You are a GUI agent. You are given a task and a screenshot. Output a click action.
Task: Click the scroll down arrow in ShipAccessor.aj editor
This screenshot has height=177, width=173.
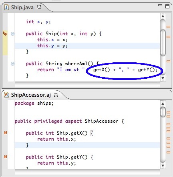coord(163,165)
